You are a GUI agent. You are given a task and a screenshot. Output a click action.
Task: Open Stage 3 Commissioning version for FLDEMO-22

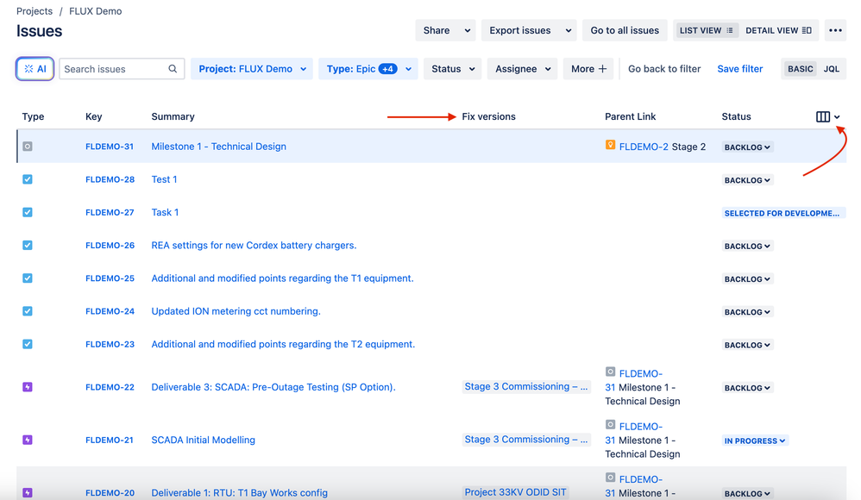pos(526,386)
